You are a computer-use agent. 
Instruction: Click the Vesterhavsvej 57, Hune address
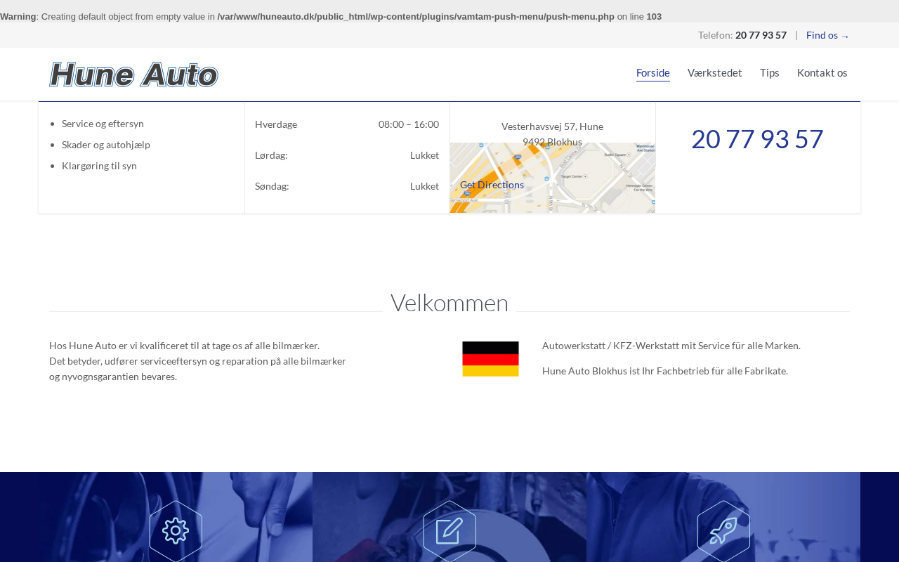click(552, 126)
